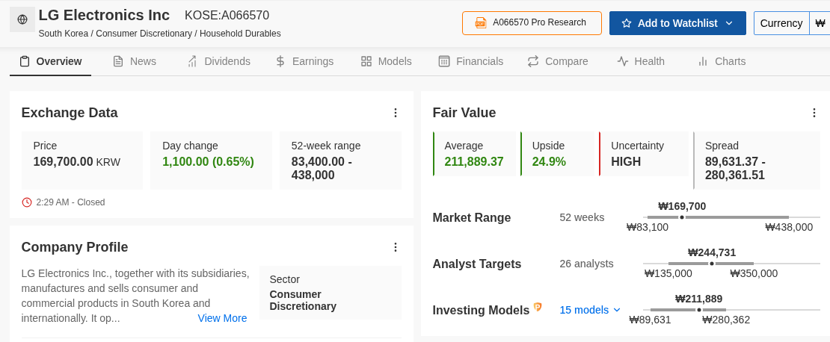Click the Average value 211,889.37
This screenshot has height=342, width=830.
[x=474, y=162]
